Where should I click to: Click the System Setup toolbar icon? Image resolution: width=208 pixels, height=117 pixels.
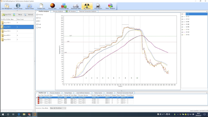pos(29,6)
